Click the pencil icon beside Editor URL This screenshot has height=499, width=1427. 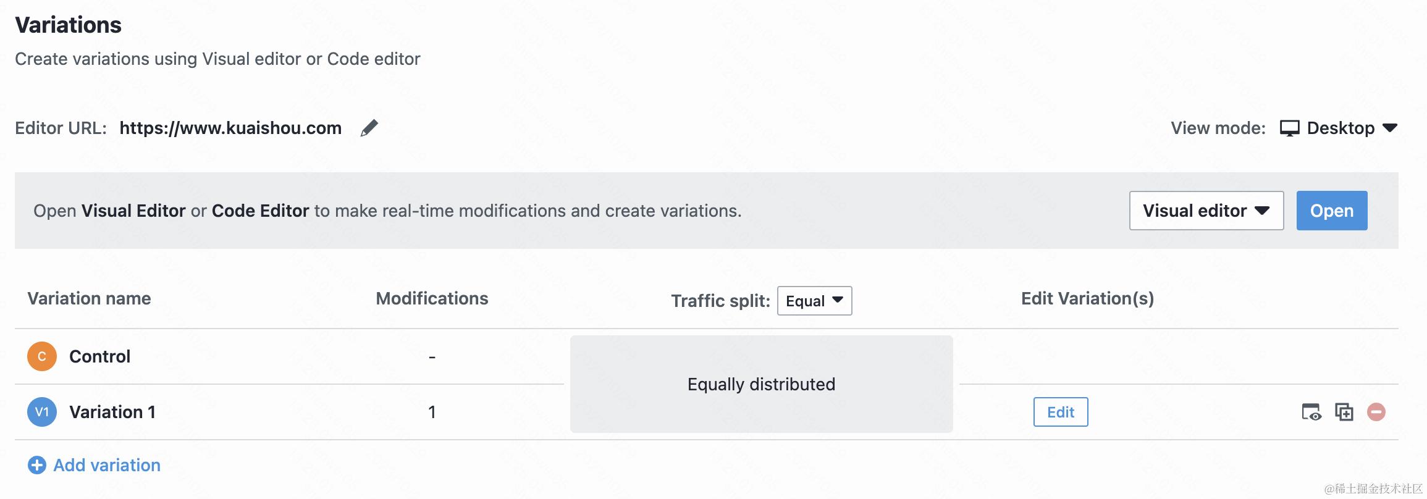click(x=369, y=128)
